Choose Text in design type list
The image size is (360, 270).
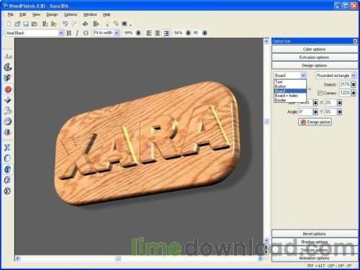[290, 81]
